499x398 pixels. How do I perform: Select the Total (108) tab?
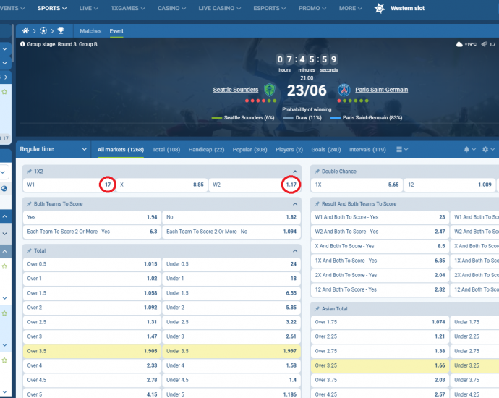166,149
